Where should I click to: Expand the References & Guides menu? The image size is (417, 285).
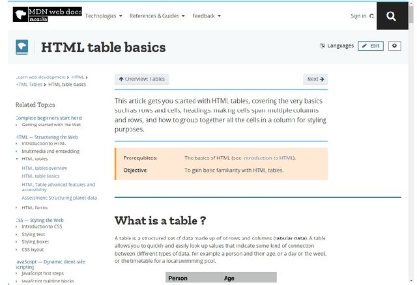[x=157, y=16]
